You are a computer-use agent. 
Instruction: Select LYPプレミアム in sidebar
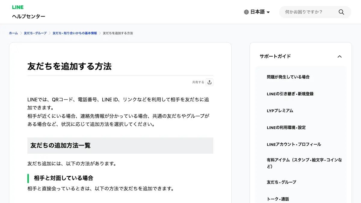point(280,111)
